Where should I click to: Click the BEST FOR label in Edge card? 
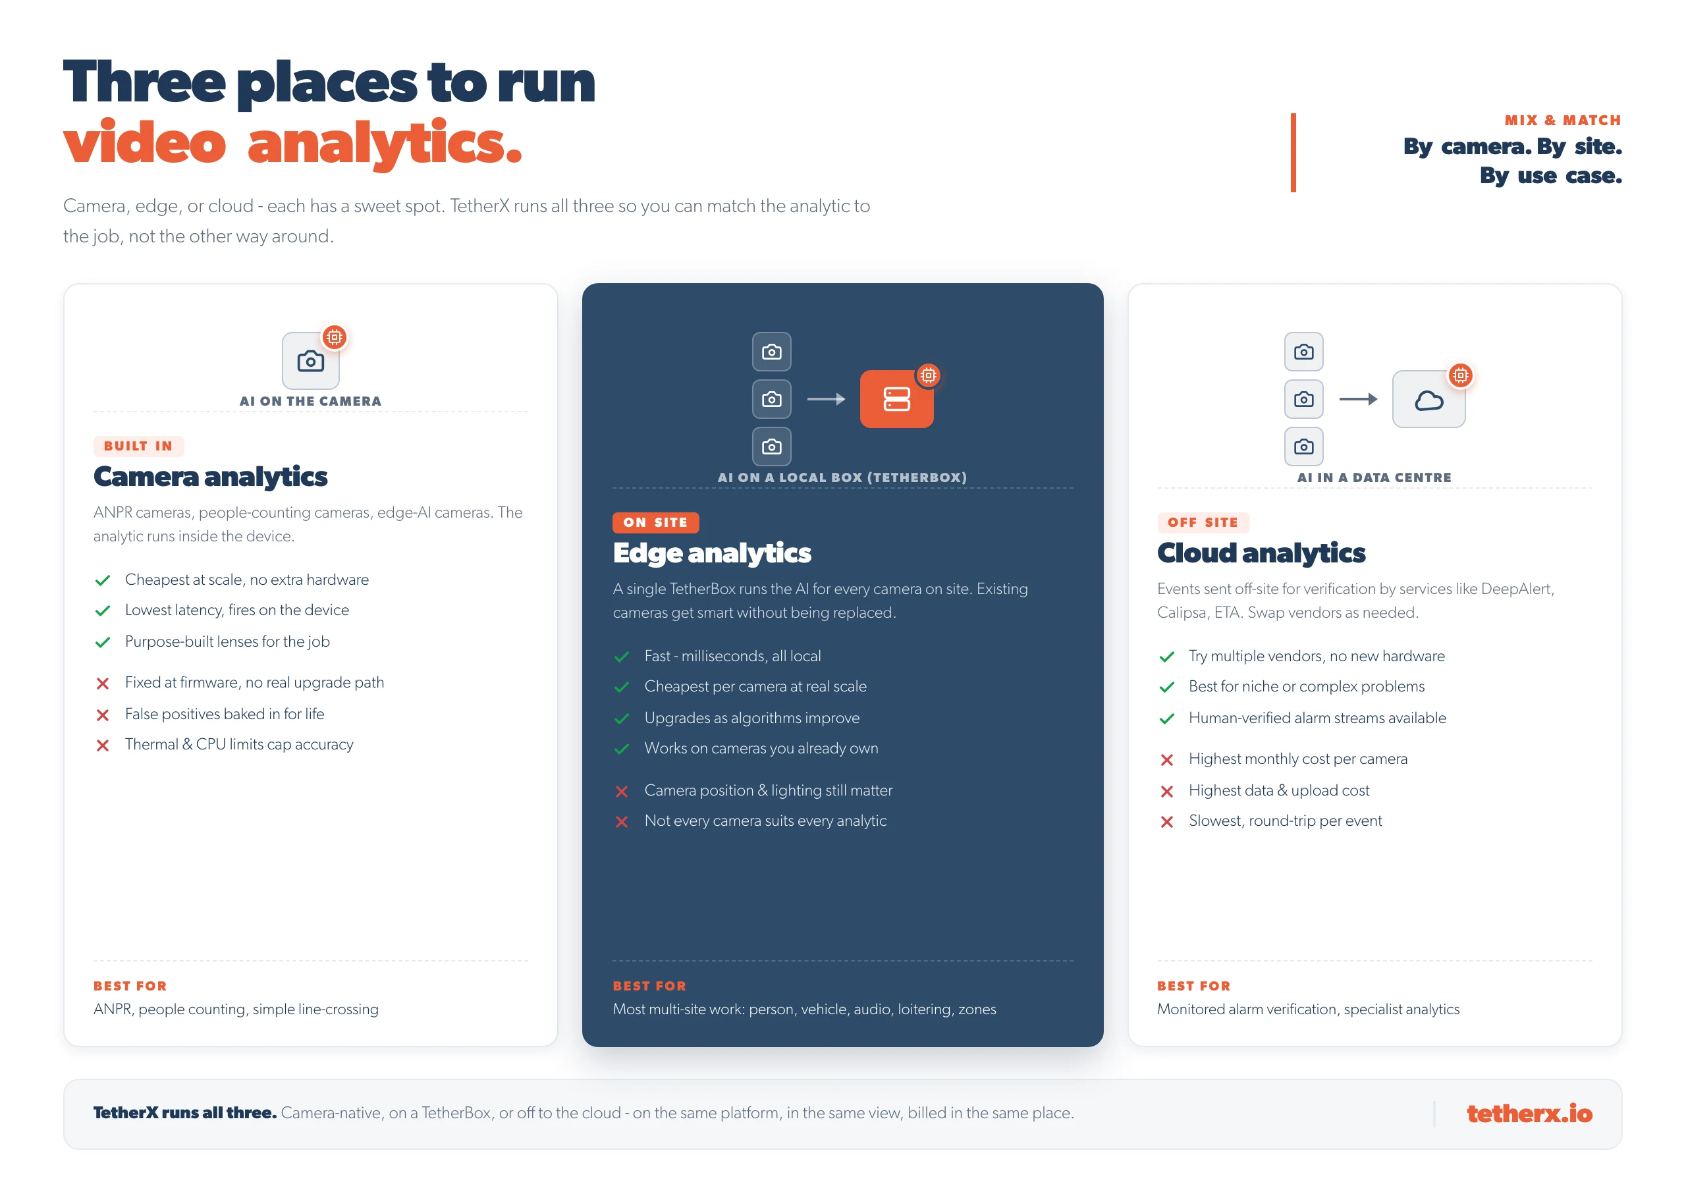650,986
